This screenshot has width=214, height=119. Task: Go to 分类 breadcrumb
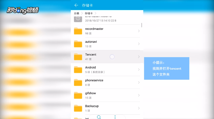pos(77,13)
